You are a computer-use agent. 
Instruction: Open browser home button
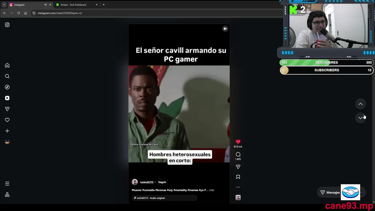pos(25,13)
